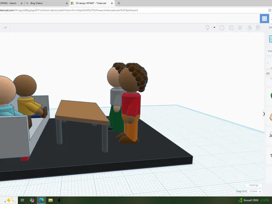Switch to the Tinkercad 3D design tab

pyautogui.click(x=92, y=3)
